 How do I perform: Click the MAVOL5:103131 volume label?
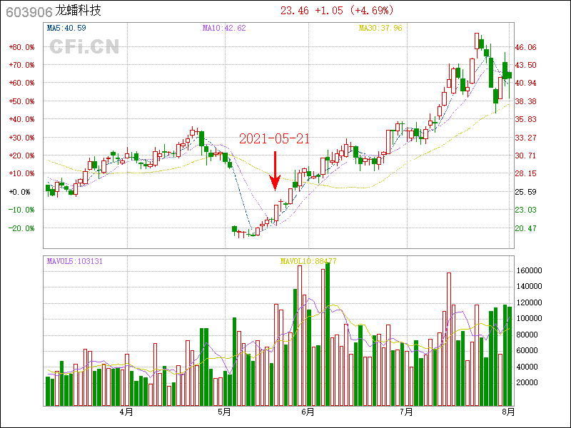(75, 261)
